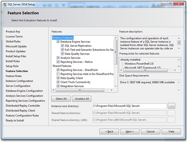Click the Select All button
The width and height of the screenshot is (187, 142).
point(61,99)
